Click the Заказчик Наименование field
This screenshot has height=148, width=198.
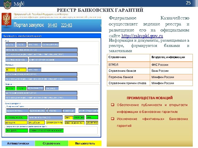tap(41, 93)
